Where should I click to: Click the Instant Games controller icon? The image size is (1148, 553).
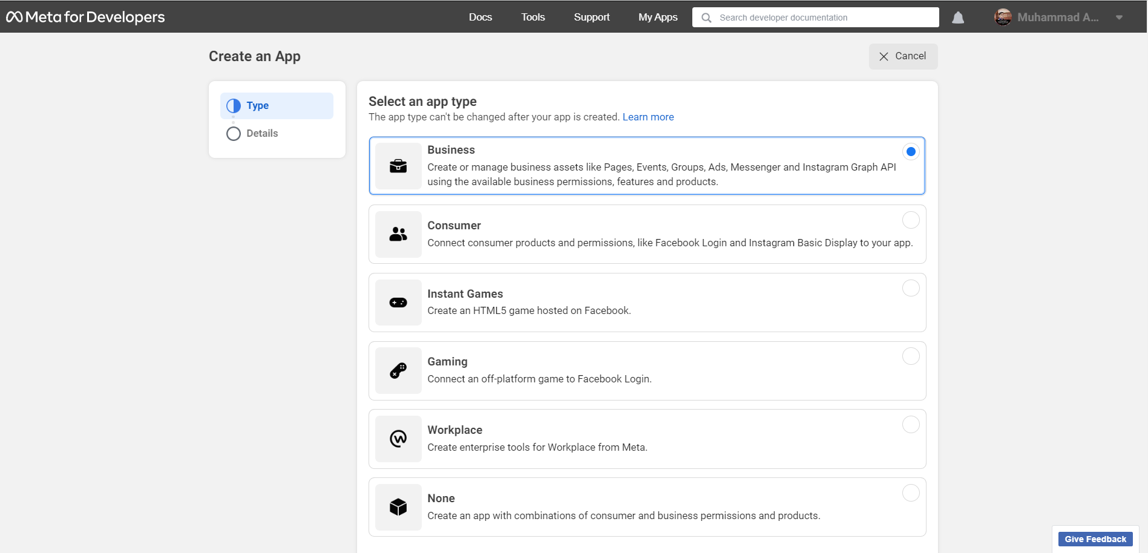(398, 303)
